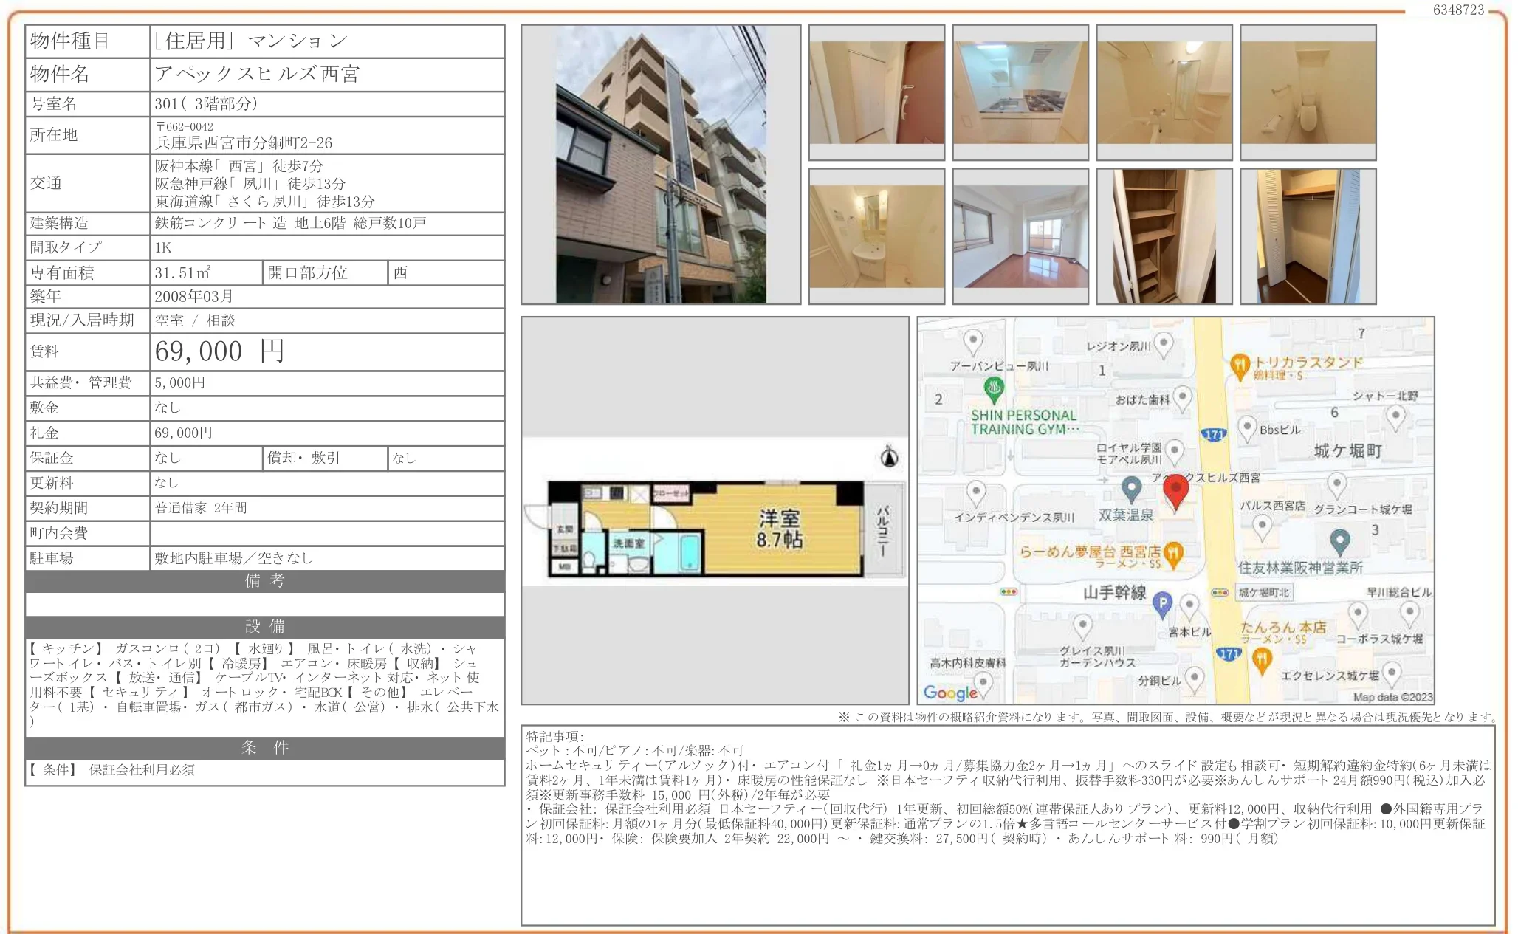Click the 双葉温泉 map pin
Screen dimensions: 1518x934
tap(1131, 487)
